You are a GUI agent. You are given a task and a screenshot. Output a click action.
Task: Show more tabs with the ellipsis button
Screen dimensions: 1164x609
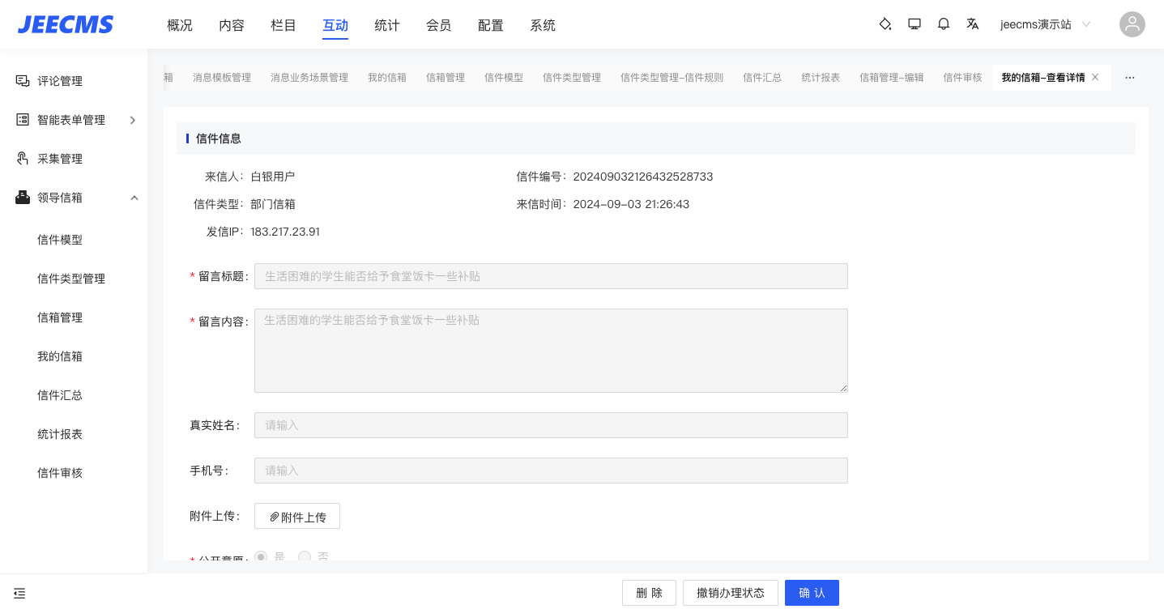click(1130, 78)
